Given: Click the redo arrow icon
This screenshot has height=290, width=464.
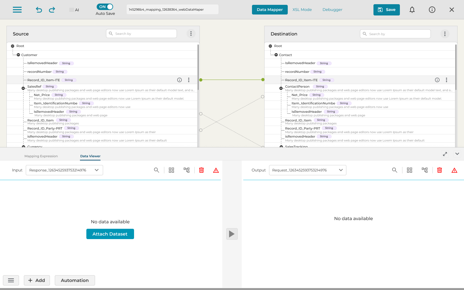Looking at the screenshot, I should (x=52, y=10).
